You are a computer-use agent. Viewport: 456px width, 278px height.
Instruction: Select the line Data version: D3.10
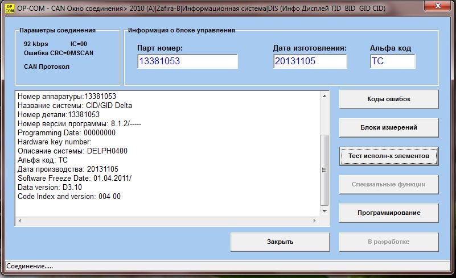[50, 188]
